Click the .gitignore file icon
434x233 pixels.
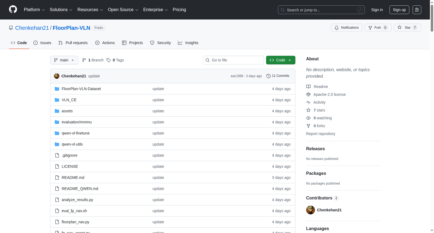57,155
